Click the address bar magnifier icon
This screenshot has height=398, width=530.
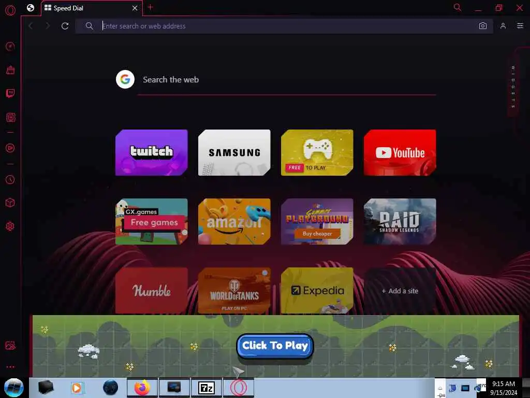(89, 26)
